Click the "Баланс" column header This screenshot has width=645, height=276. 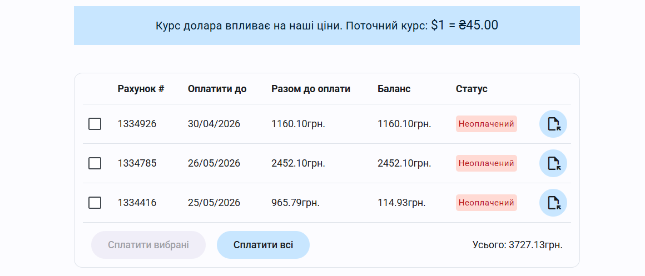pyautogui.click(x=394, y=89)
